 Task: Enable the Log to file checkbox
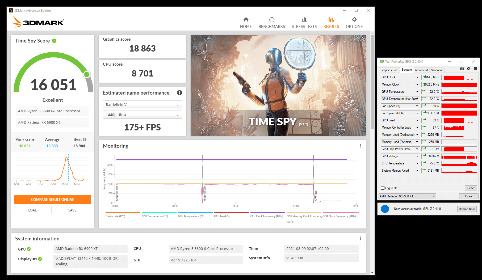(383, 188)
